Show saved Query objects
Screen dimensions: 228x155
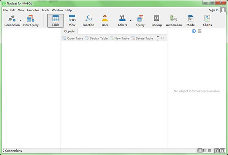[x=140, y=21]
